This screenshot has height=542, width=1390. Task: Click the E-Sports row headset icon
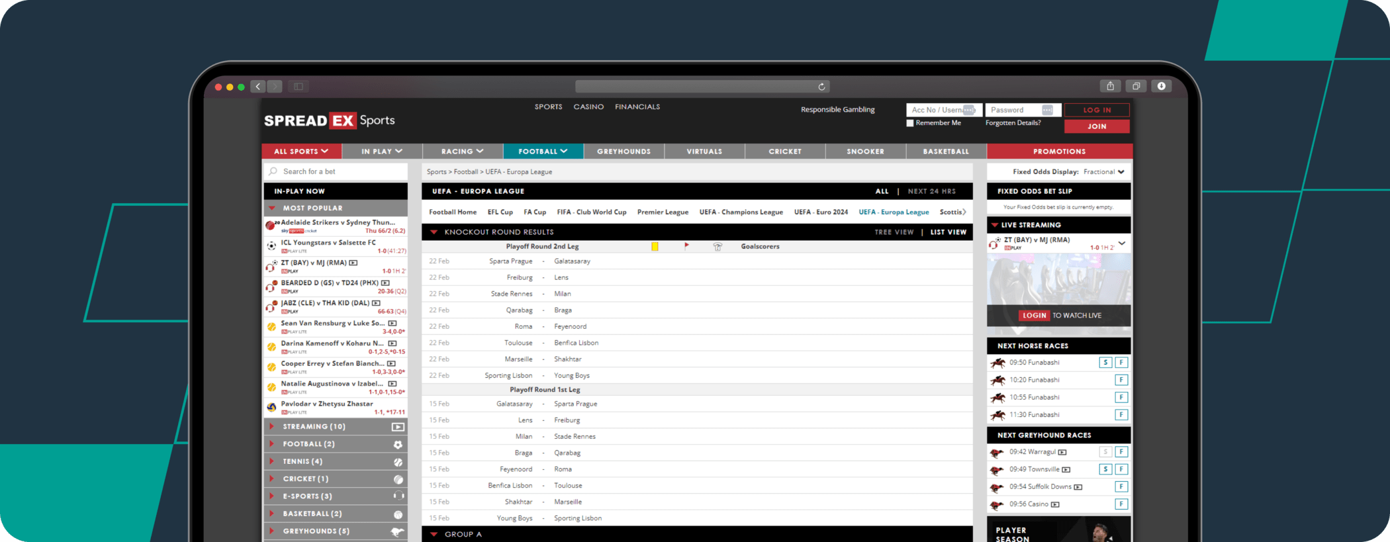398,496
